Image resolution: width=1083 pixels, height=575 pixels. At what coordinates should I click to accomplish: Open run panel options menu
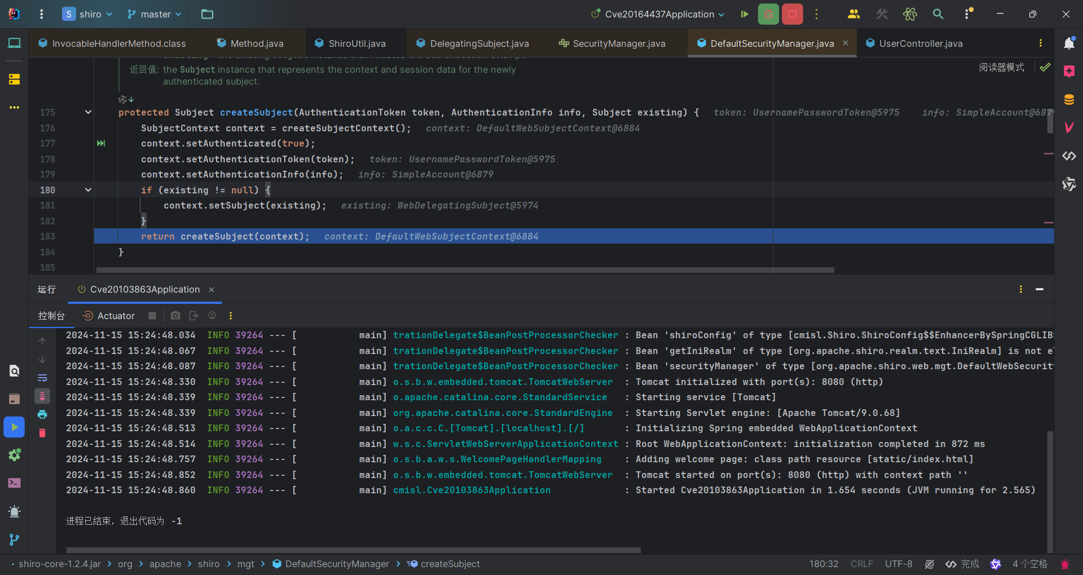tap(1021, 289)
